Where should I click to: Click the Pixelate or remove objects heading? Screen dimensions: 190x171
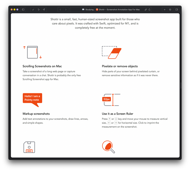(120, 66)
